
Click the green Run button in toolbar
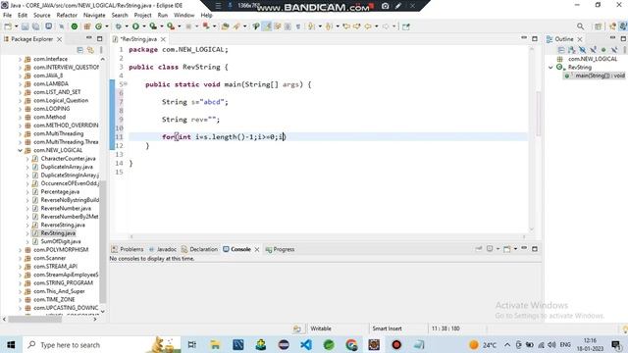[135, 26]
